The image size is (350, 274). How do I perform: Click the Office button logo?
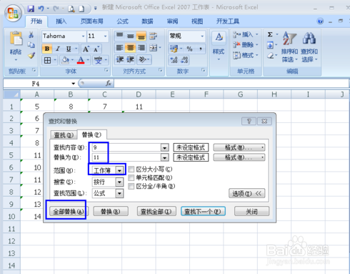point(13,13)
